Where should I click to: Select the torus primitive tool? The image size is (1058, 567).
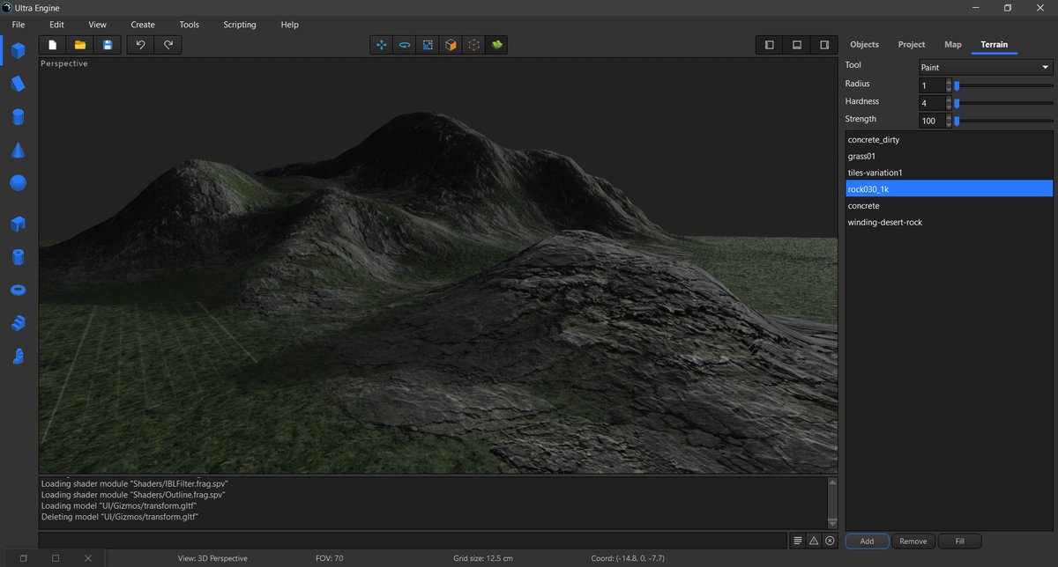[18, 290]
